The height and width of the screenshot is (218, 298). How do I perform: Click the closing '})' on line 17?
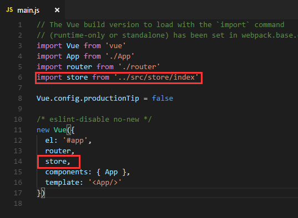41,193
